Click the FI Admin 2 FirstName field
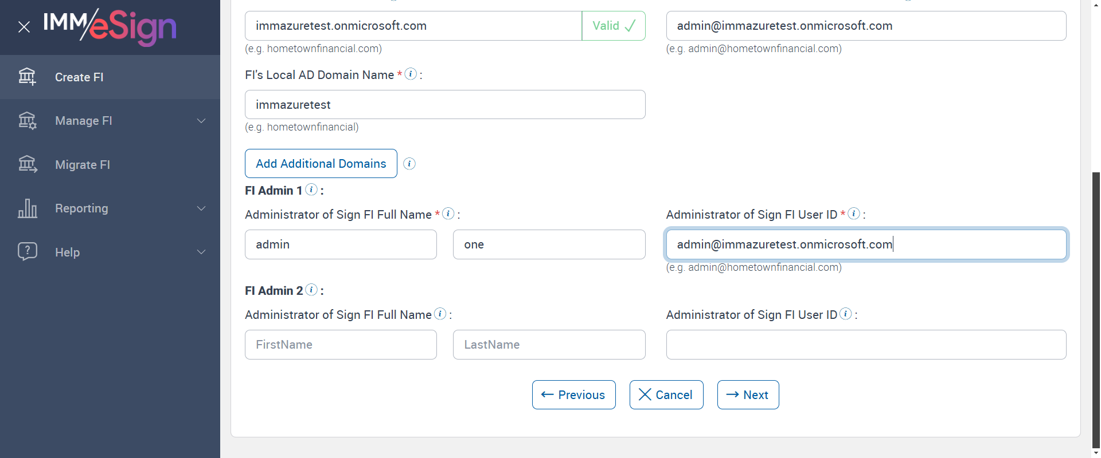The height and width of the screenshot is (458, 1101). [341, 345]
